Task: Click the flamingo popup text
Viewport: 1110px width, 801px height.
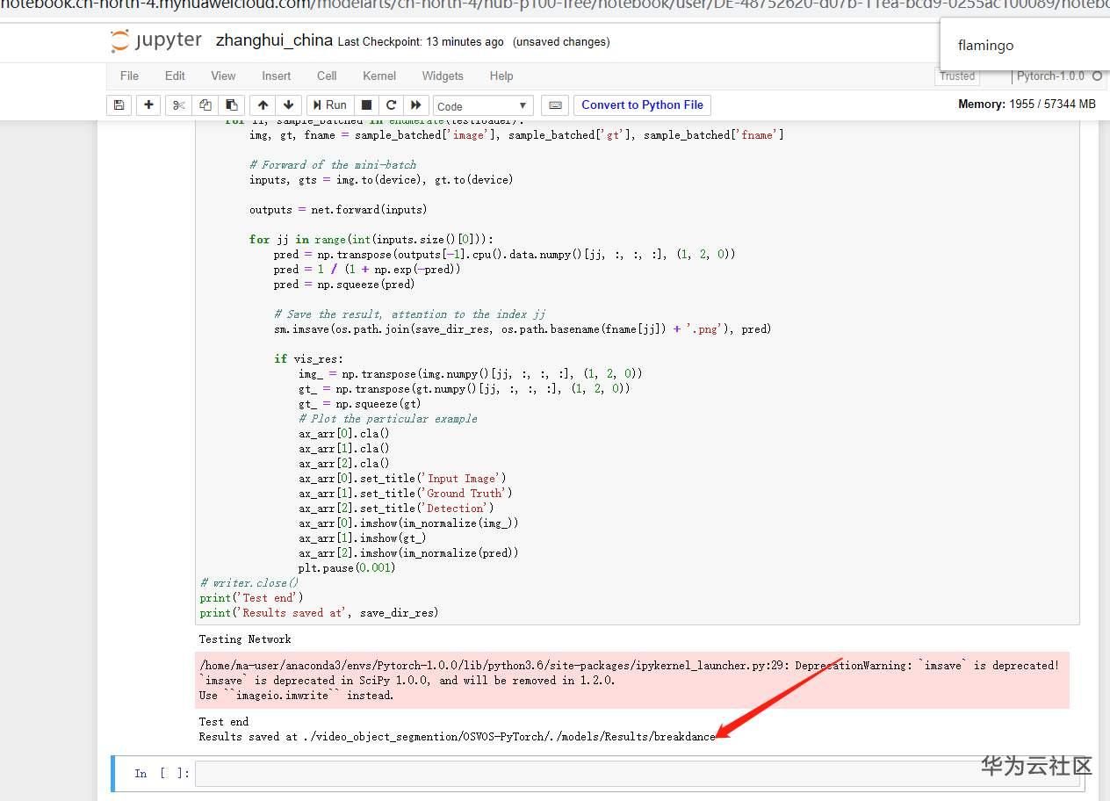Action: click(x=985, y=45)
